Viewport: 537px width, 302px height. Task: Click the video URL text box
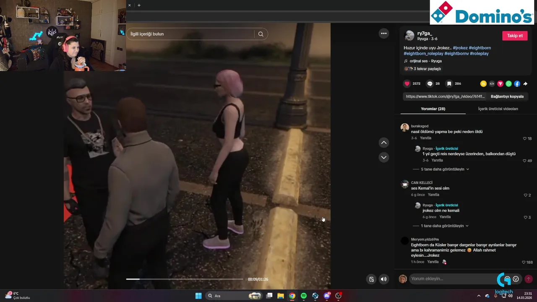(x=445, y=96)
